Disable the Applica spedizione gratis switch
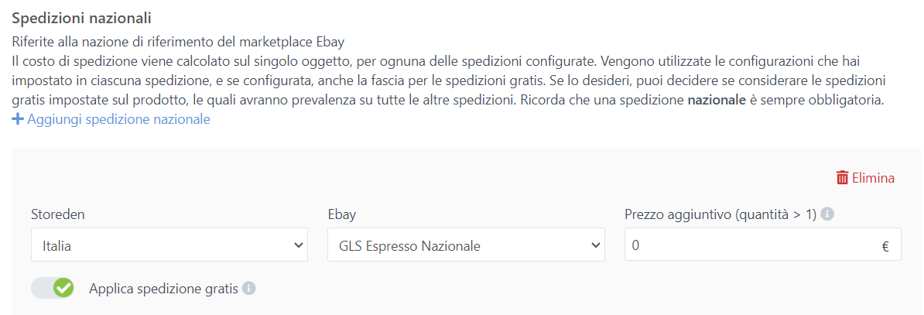The height and width of the screenshot is (315, 924). (x=53, y=289)
